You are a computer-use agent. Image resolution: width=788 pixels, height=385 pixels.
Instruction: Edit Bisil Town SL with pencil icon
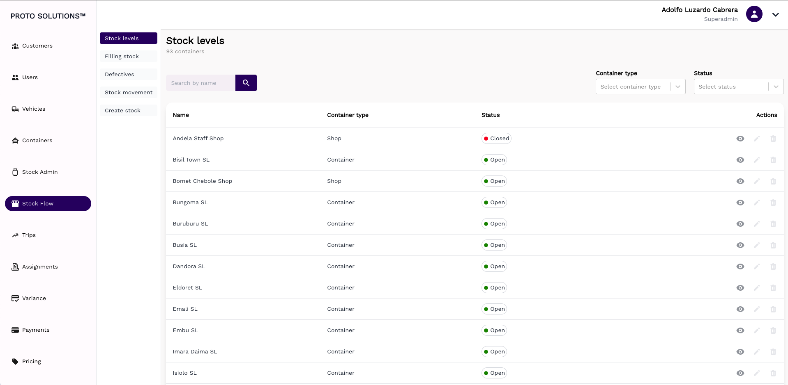[x=757, y=160]
